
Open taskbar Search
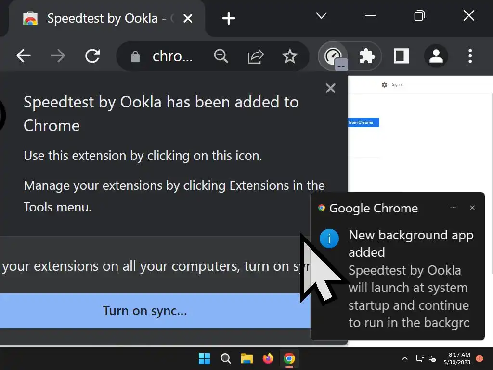click(x=225, y=358)
